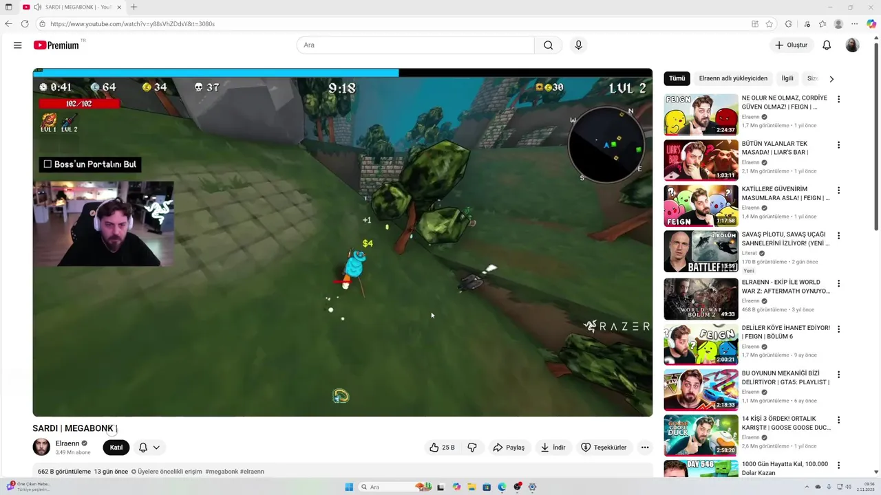Select the Tümü filter chip
The height and width of the screenshot is (495, 881).
(x=677, y=78)
